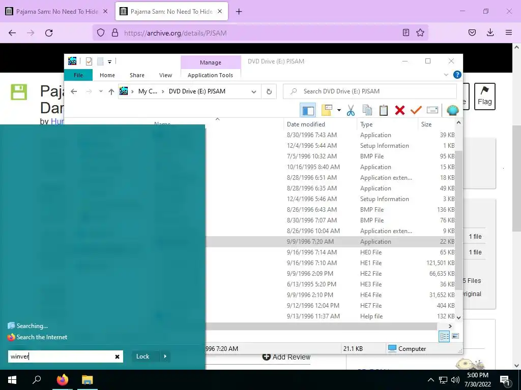This screenshot has width=521, height=390.
Task: Open Firefox hamburger application menu
Action: (509, 32)
